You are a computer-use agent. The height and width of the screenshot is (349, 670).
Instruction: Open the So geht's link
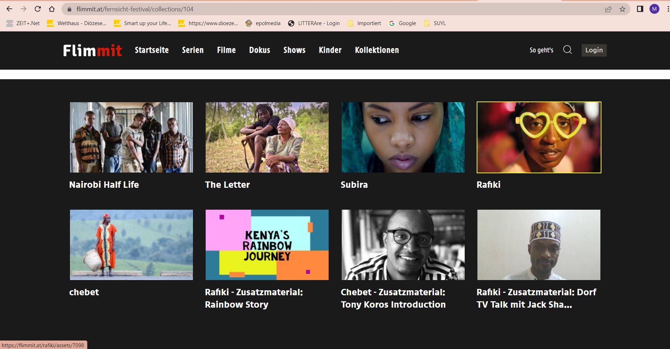coord(541,50)
